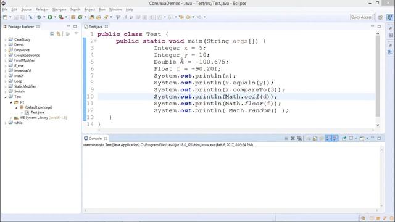395x222 pixels.
Task: Click the Forward navigation arrow icon
Action: [199, 17]
